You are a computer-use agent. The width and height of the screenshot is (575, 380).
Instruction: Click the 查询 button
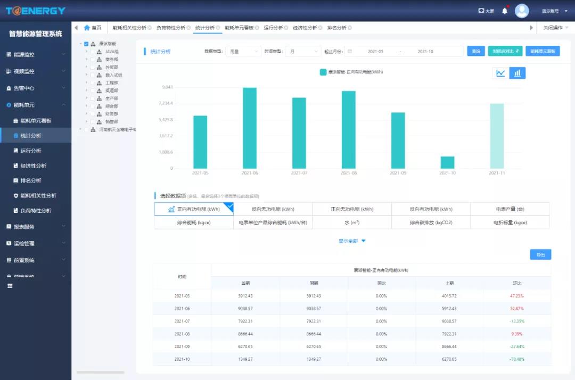(x=475, y=52)
